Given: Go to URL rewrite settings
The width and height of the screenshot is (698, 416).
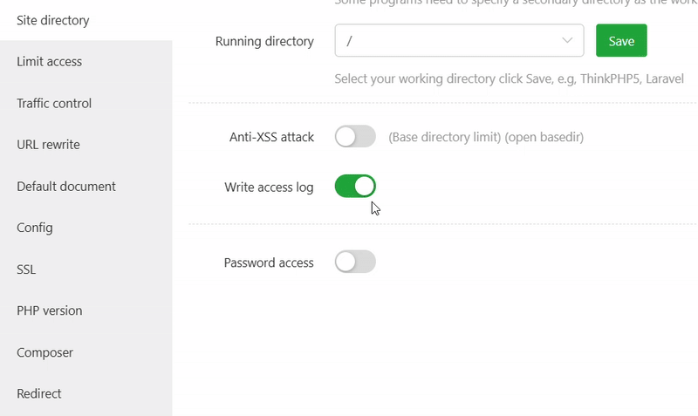Looking at the screenshot, I should pos(48,145).
